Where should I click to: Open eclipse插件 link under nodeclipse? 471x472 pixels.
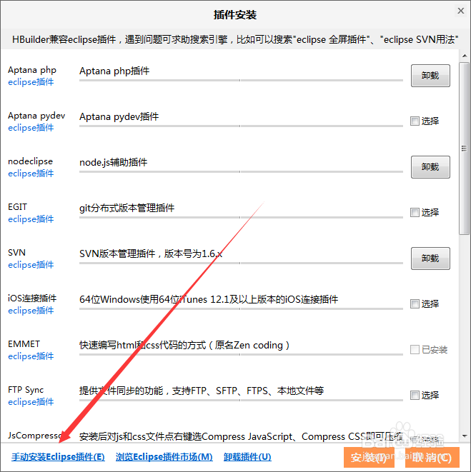(31, 174)
